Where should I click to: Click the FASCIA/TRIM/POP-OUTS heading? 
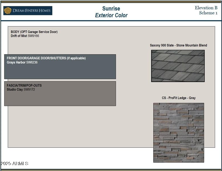tap(24, 85)
